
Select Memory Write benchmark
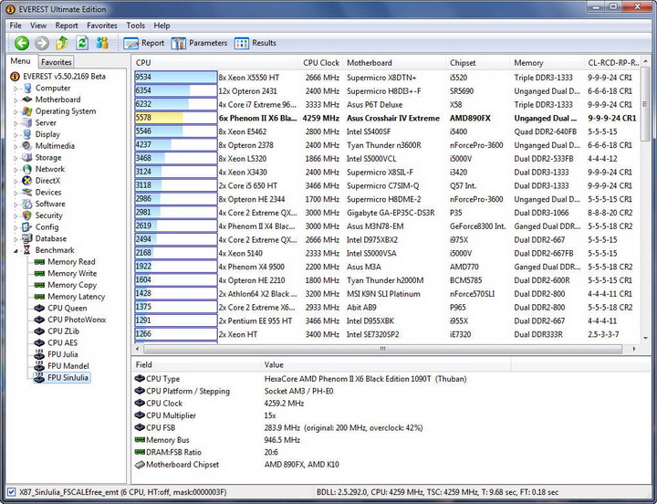[72, 273]
